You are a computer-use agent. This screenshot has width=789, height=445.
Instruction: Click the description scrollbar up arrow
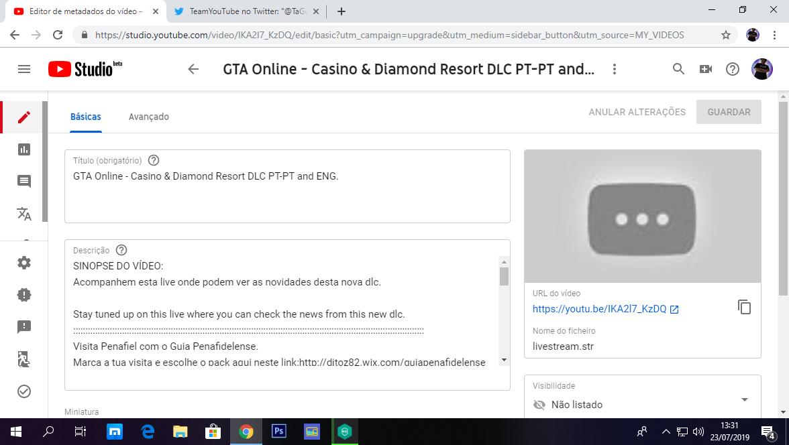click(x=504, y=262)
